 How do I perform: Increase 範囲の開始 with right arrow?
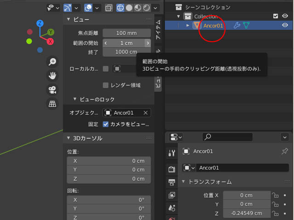click(148, 43)
